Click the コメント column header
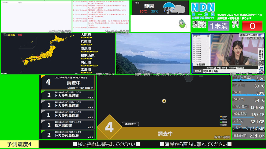This screenshot has height=149, width=266. (x=20, y=2)
